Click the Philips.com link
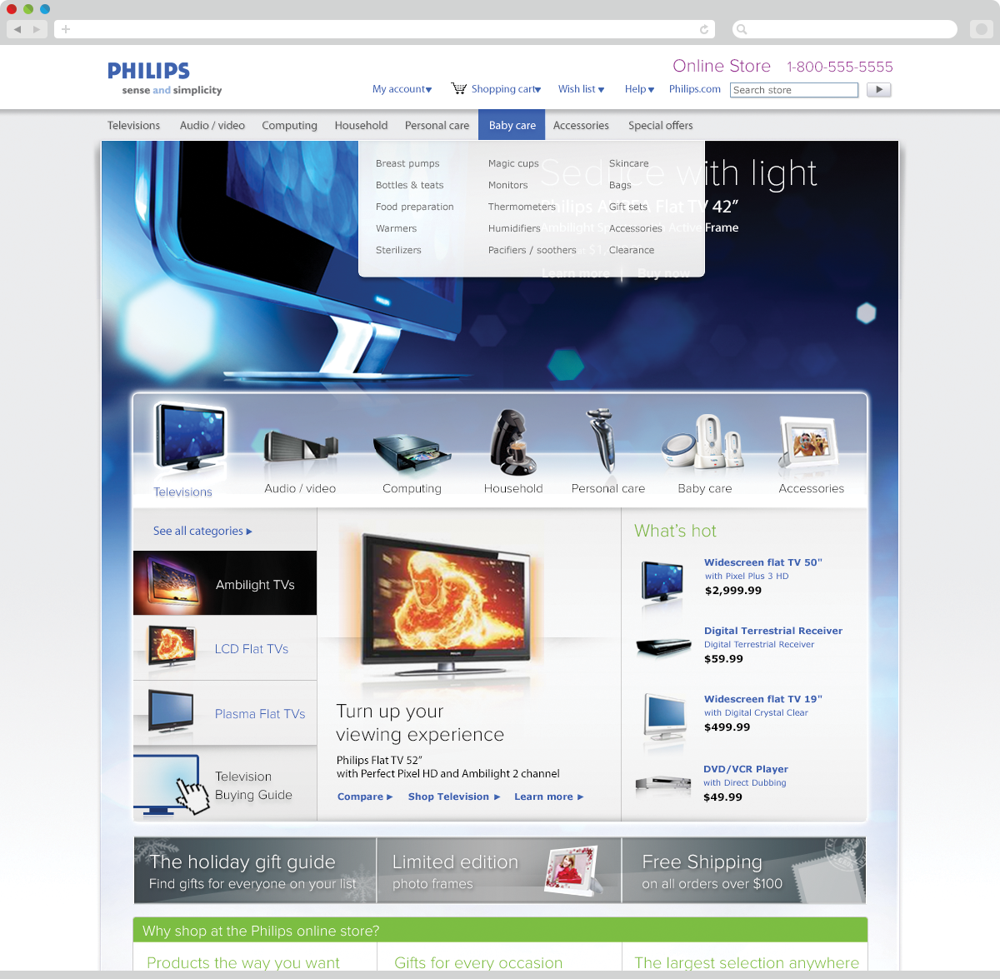The image size is (1000, 979). (x=694, y=89)
